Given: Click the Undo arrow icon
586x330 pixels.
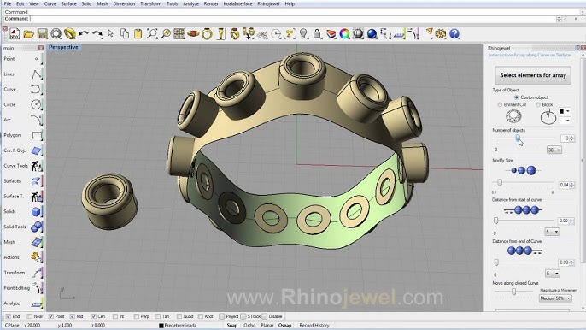Looking at the screenshot, I should [x=84, y=34].
